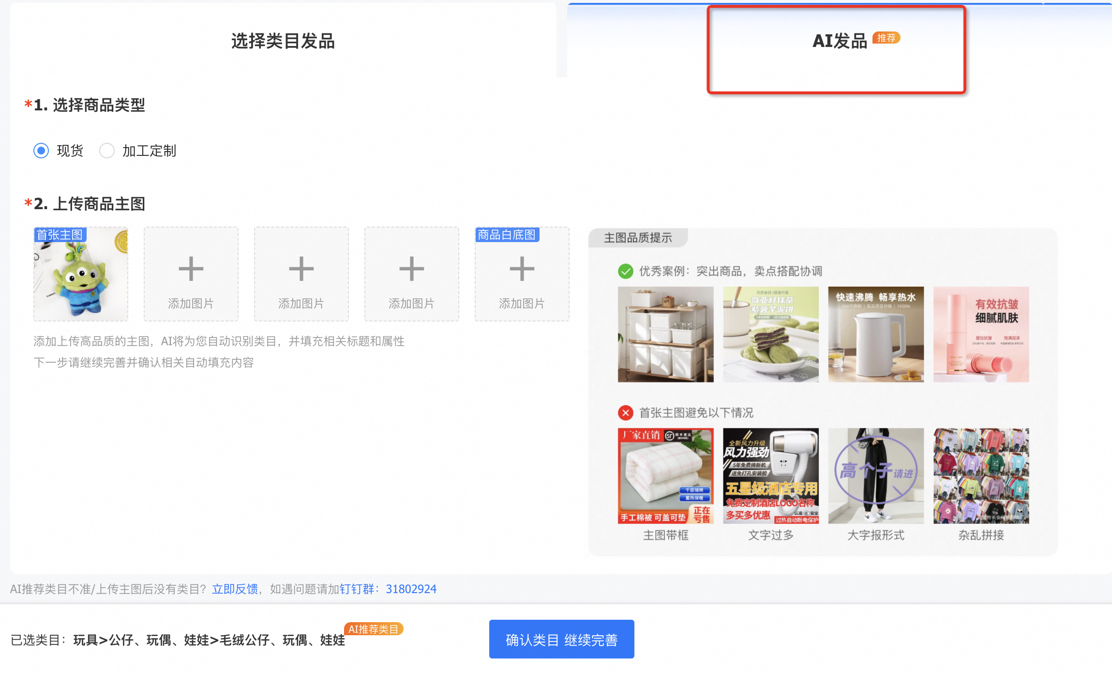This screenshot has height=673, width=1112.
Task: View the white electric kettle example
Action: pos(876,334)
